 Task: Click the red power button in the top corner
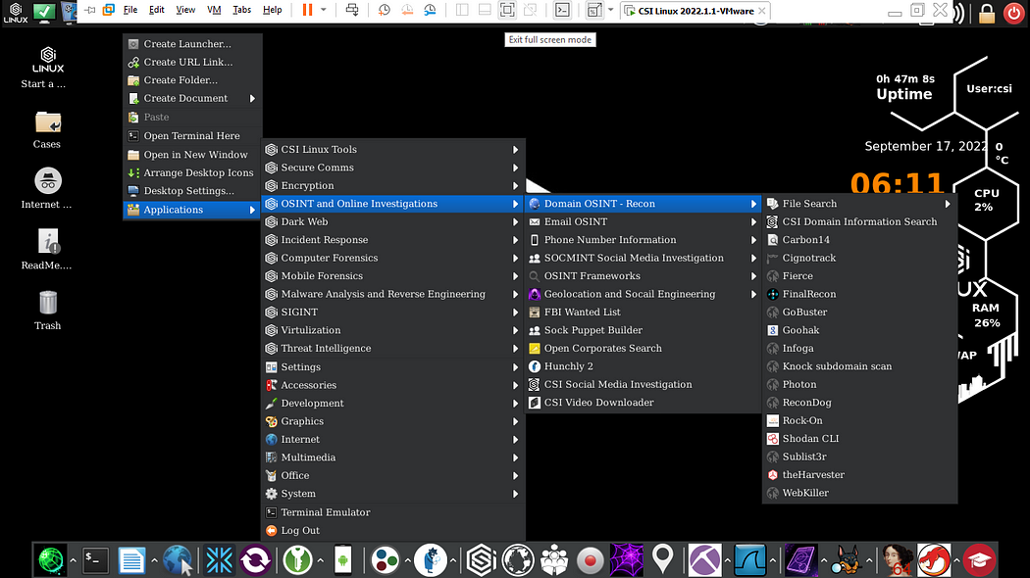click(x=1013, y=13)
